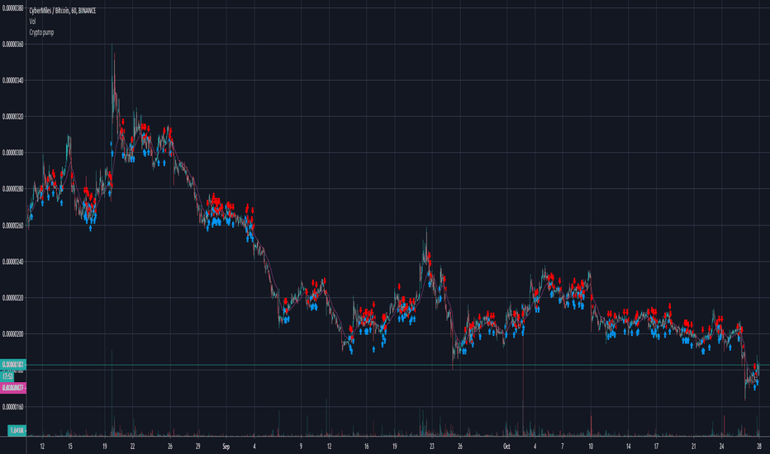Click the 29 date on time axis
This screenshot has height=454, width=770.
point(198,447)
